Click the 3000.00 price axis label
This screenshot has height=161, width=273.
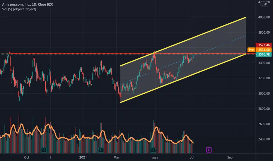pyautogui.click(x=264, y=93)
